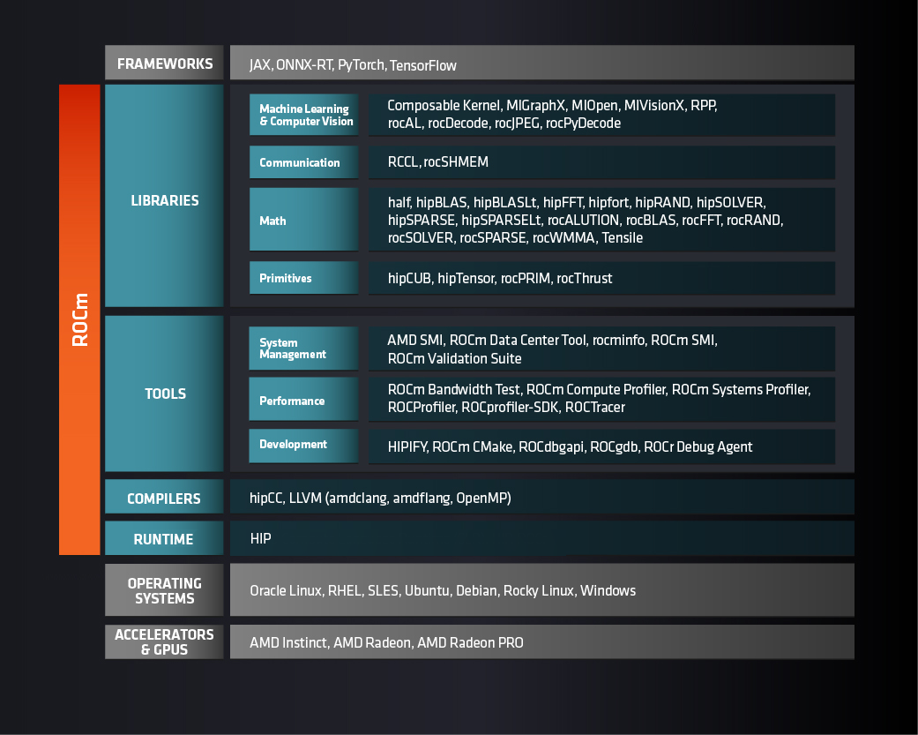Click the COMPILERS label block
The width and height of the screenshot is (918, 735).
[165, 499]
